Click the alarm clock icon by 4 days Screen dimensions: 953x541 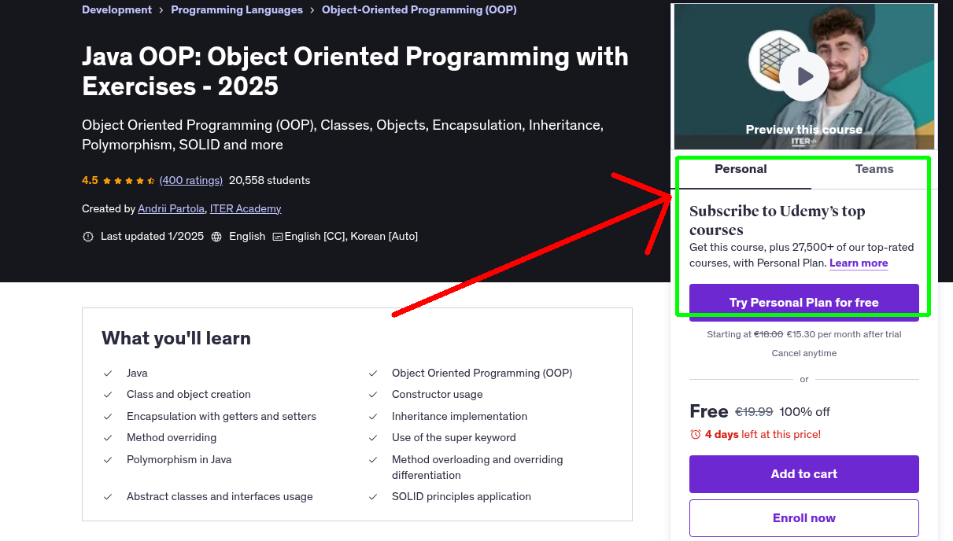695,435
